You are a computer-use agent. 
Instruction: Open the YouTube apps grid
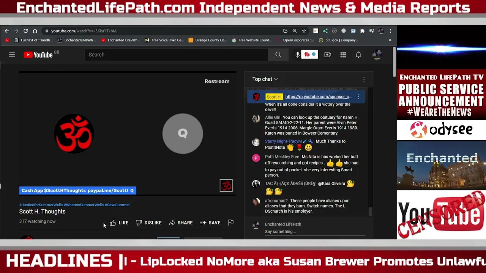[x=343, y=55]
